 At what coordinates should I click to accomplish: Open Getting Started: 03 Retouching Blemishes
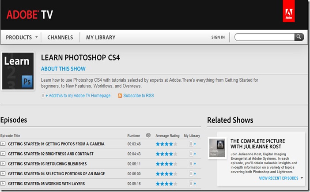[47, 164]
